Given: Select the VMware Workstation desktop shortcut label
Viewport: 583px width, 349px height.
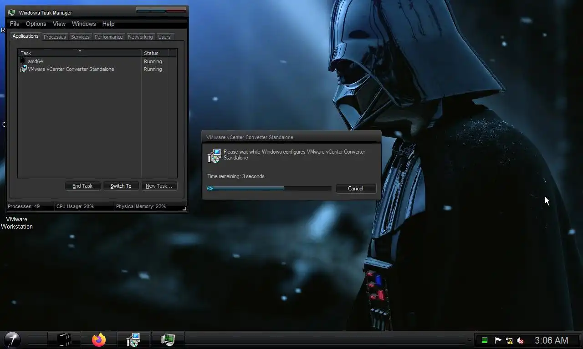Looking at the screenshot, I should pyautogui.click(x=17, y=223).
